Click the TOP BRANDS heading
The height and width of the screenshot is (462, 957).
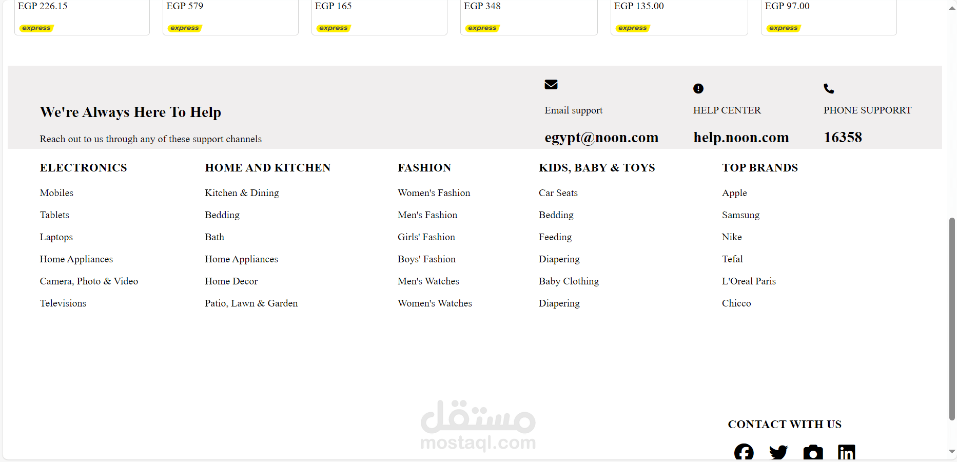click(760, 168)
